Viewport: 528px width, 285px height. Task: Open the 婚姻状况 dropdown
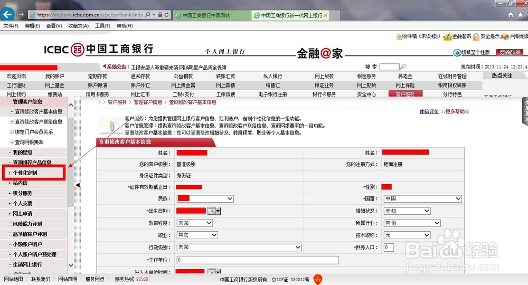click(407, 211)
